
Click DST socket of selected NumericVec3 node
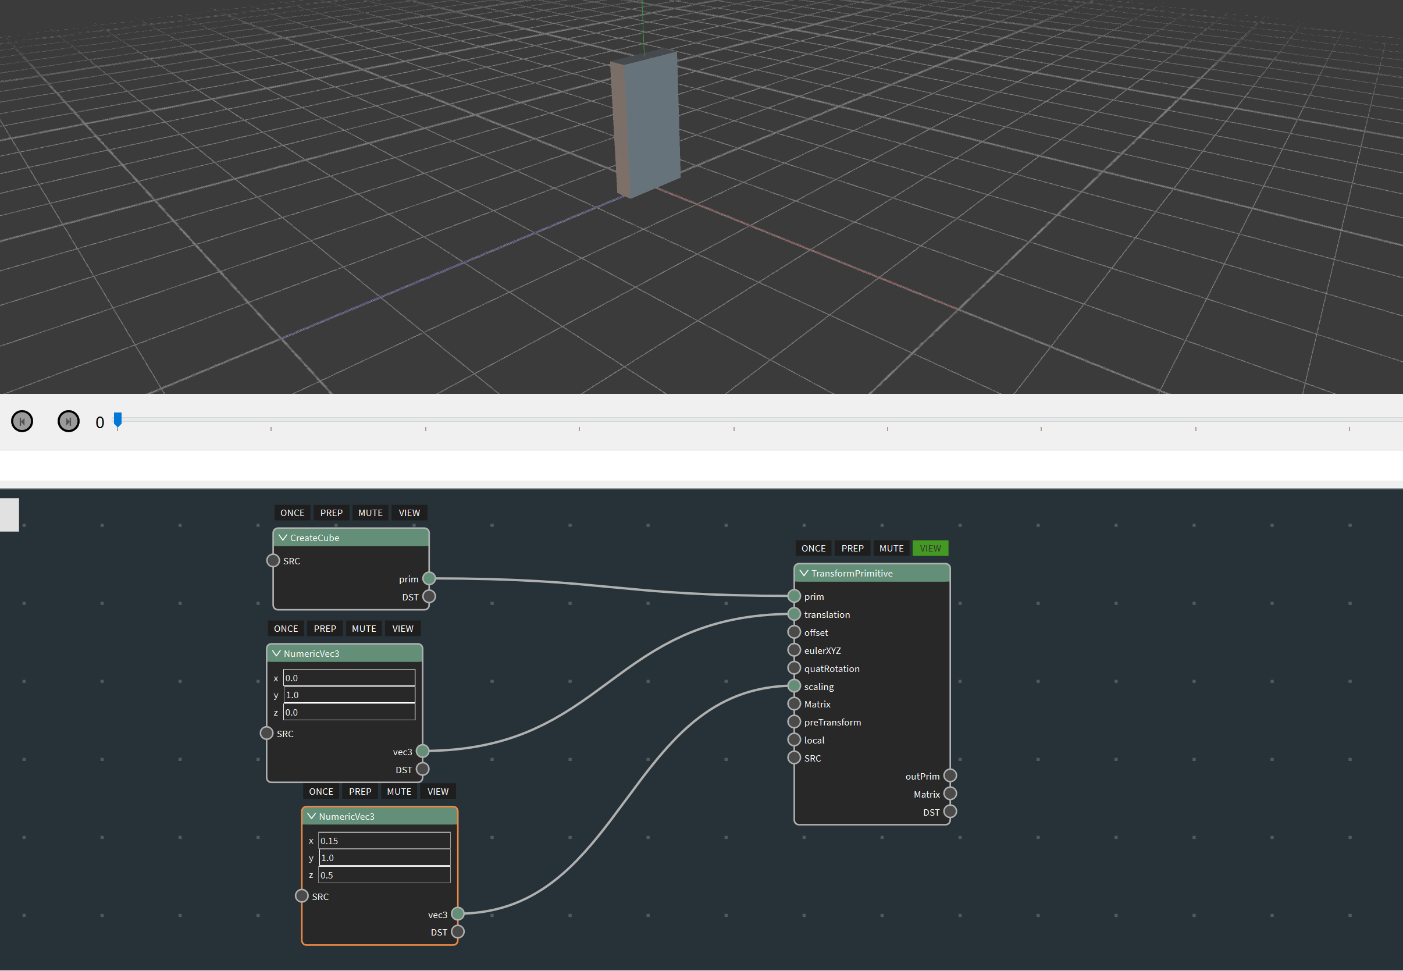[x=458, y=932]
